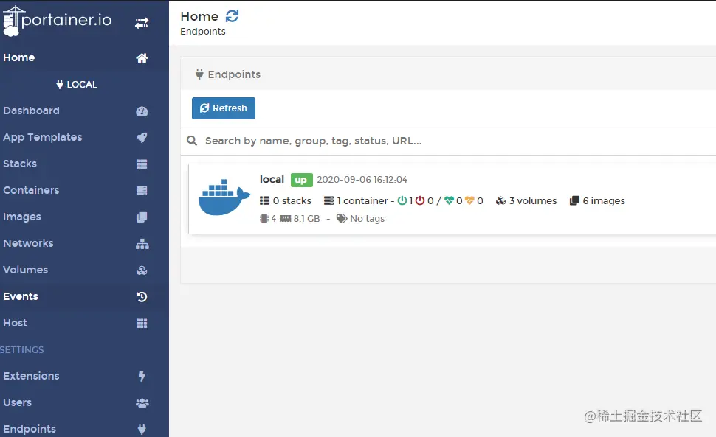The height and width of the screenshot is (437, 716).
Task: Click the tags icon beside No tags
Action: tap(342, 219)
